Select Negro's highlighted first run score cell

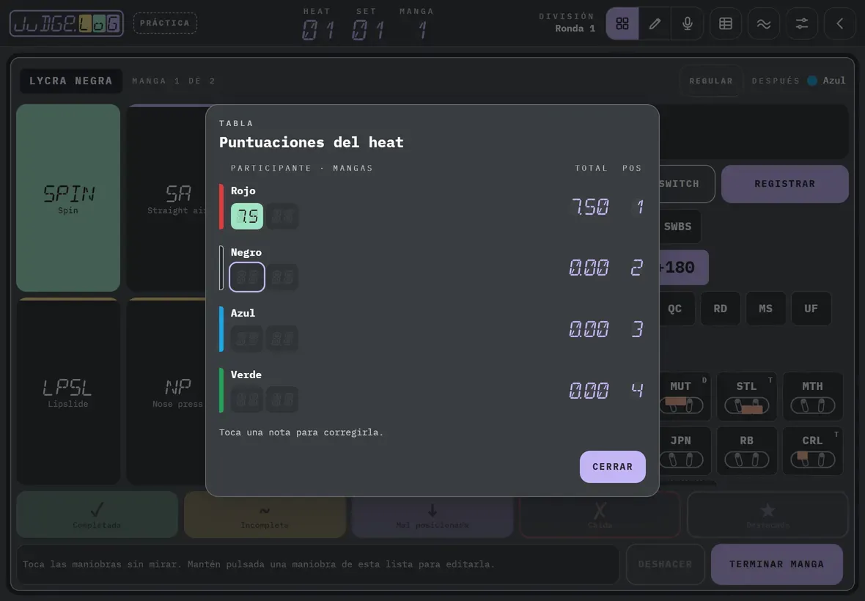point(246,277)
